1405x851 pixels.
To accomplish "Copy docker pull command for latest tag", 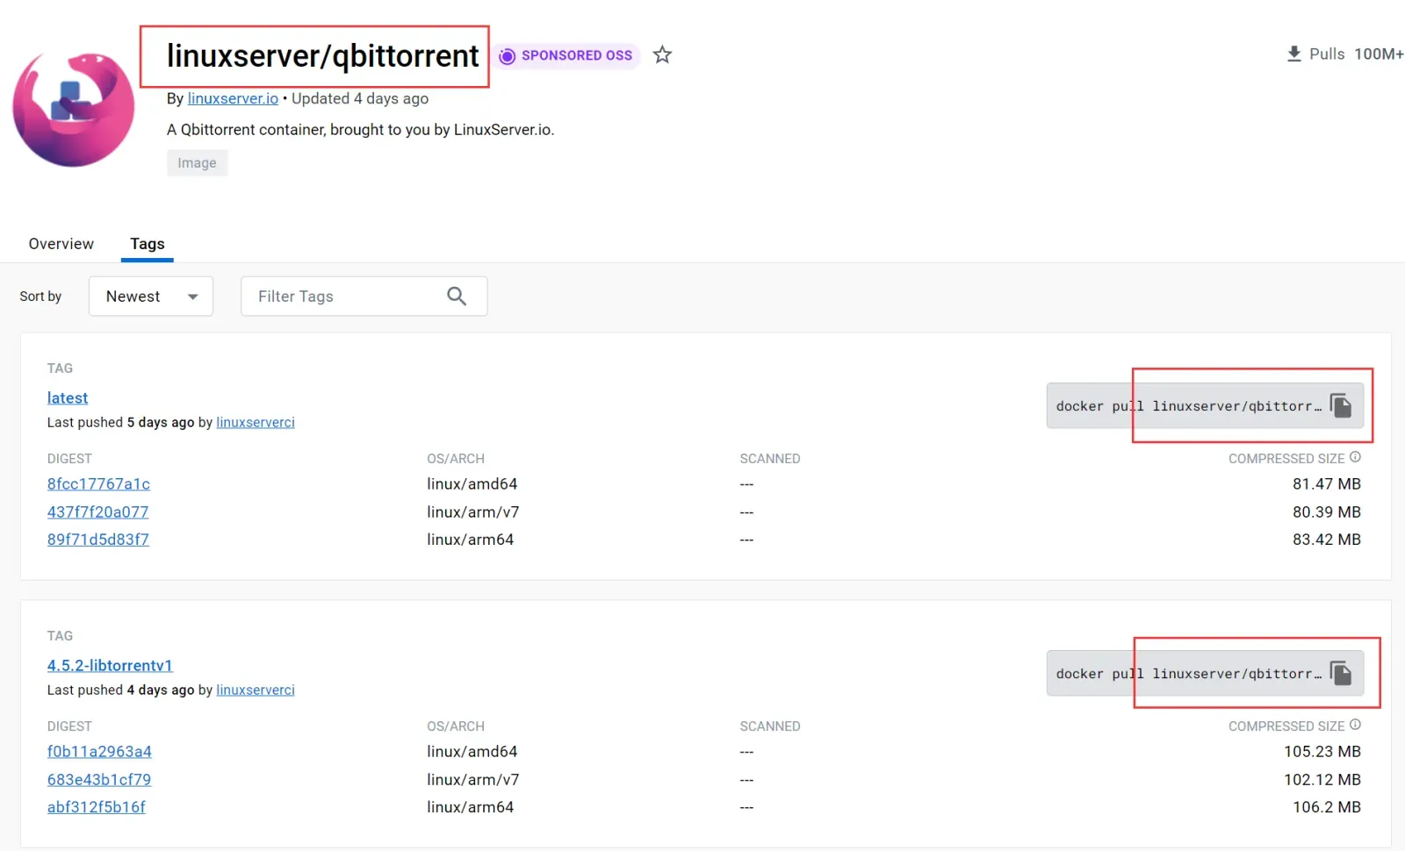I will click(x=1341, y=405).
